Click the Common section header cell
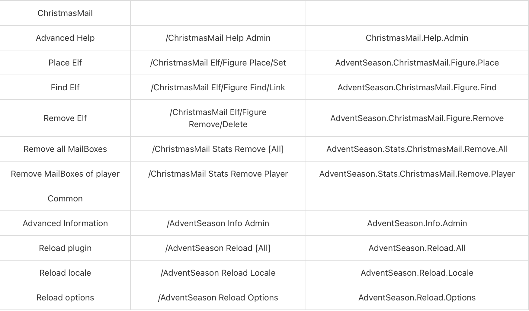The width and height of the screenshot is (529, 311). [65, 199]
